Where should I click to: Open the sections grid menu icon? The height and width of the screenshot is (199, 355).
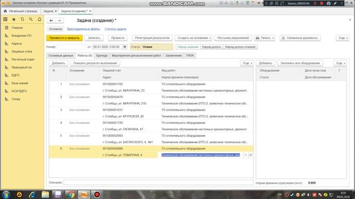pos(5,19)
